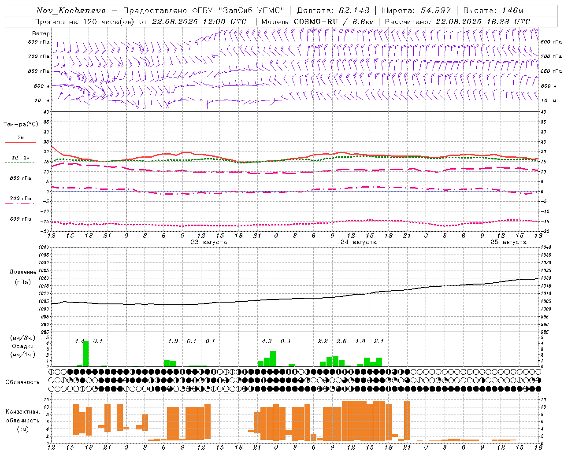Image resolution: width=564 pixels, height=451 pixels.
Task: Select the 'Модель COSMO-RU / 6.6км' label
Action: [318, 22]
